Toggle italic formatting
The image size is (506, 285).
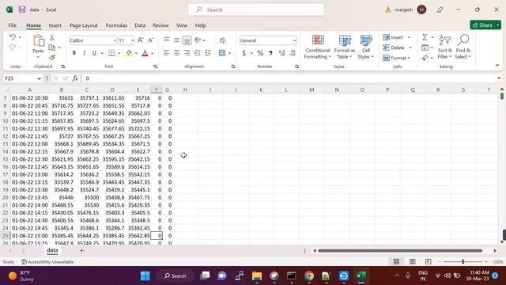click(84, 53)
